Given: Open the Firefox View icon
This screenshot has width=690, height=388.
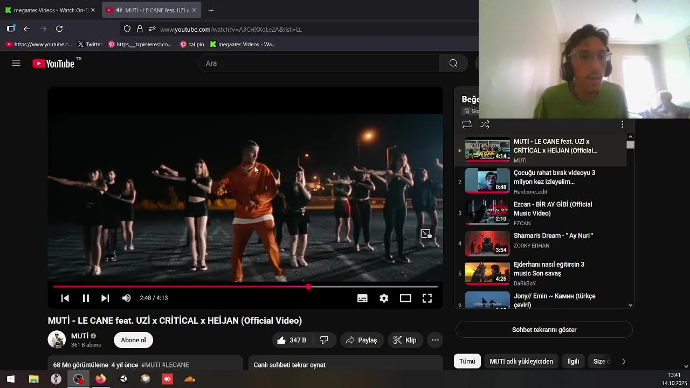Looking at the screenshot, I should (x=11, y=29).
